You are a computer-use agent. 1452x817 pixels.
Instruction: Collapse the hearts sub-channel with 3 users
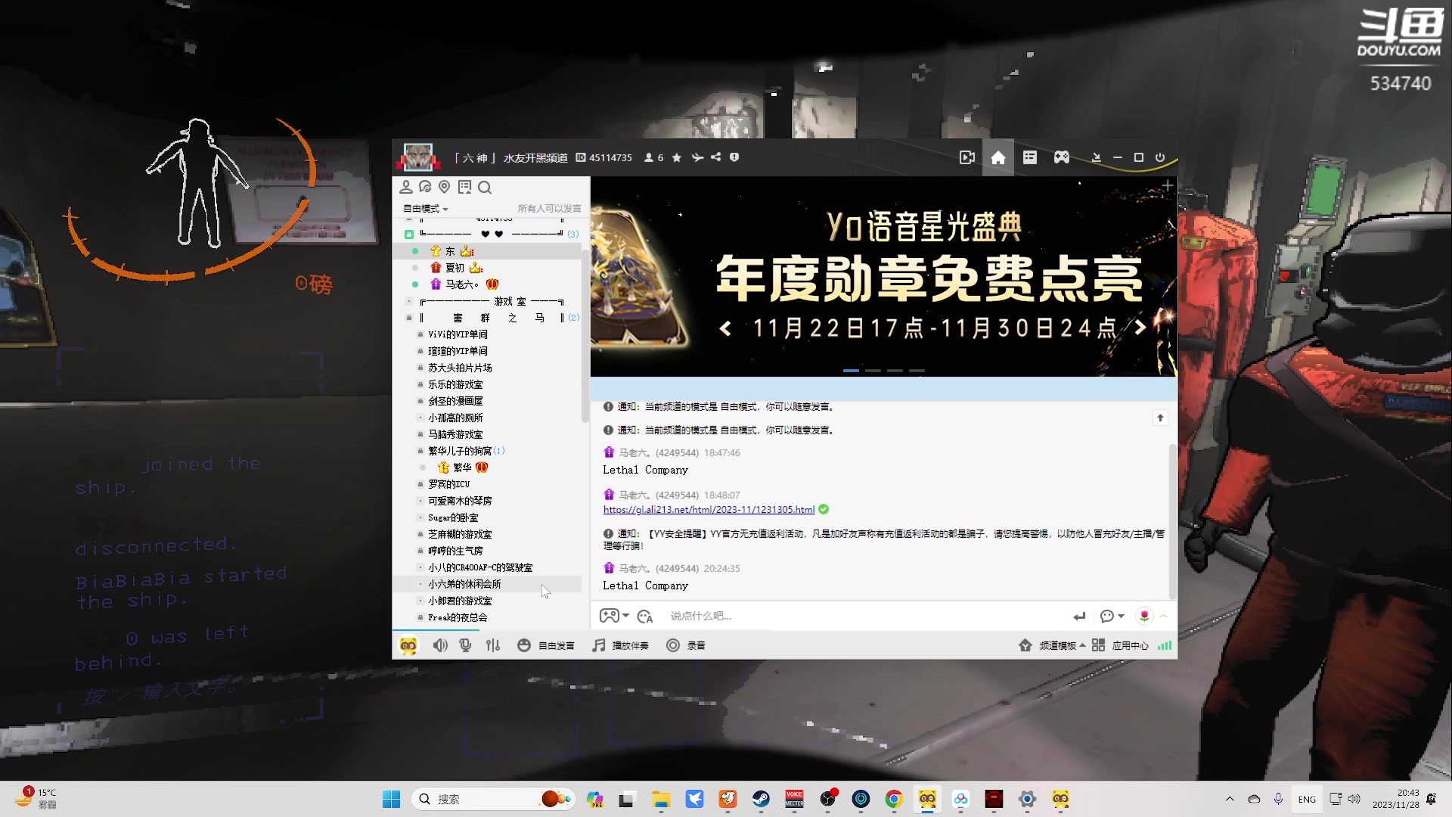409,235
